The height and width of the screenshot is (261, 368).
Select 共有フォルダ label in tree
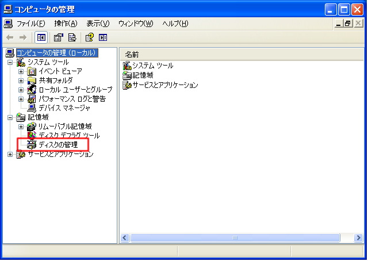pos(56,80)
